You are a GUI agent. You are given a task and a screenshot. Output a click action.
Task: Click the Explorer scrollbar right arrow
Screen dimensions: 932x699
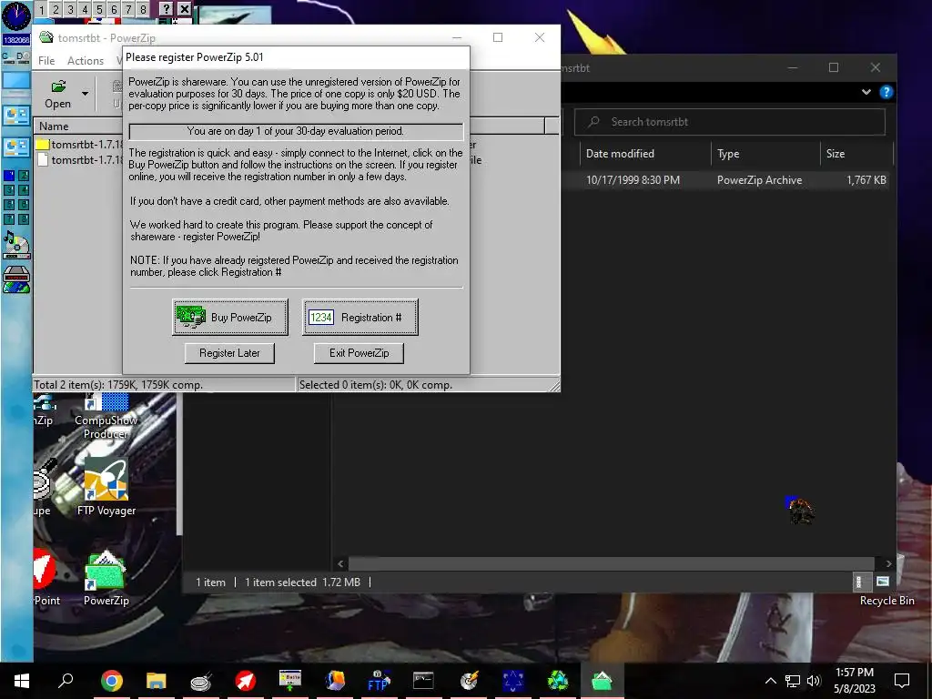[888, 563]
